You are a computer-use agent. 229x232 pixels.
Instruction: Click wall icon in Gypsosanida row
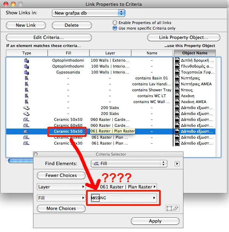(x=26, y=72)
